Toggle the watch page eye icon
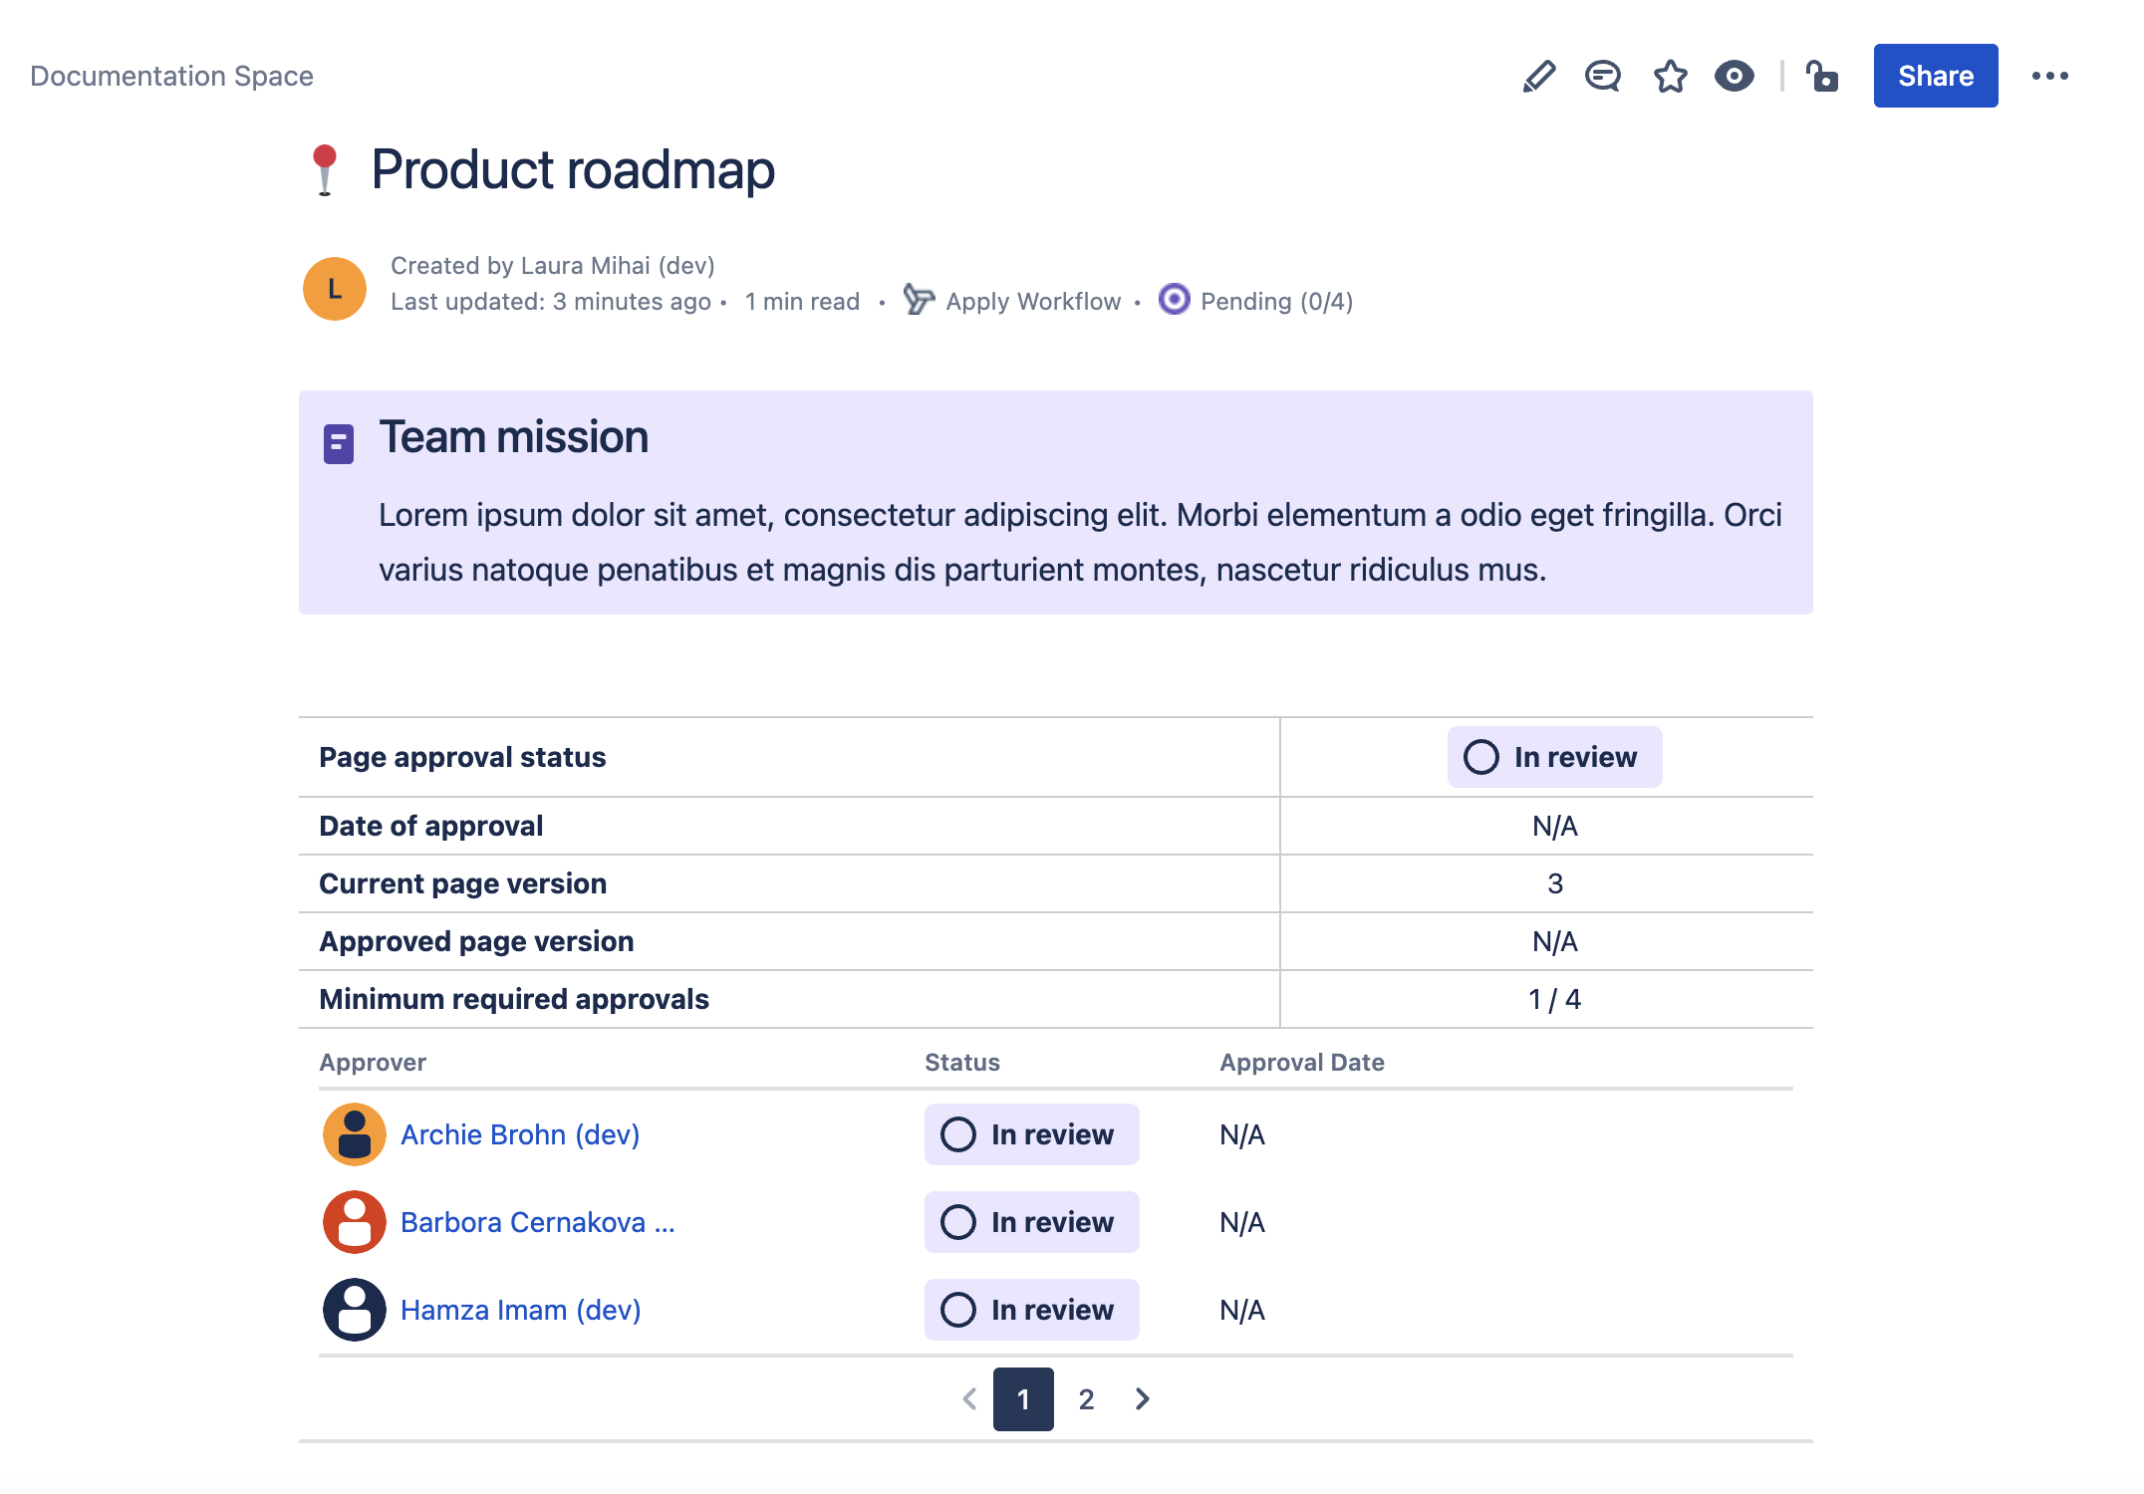The height and width of the screenshot is (1494, 2144). point(1734,77)
